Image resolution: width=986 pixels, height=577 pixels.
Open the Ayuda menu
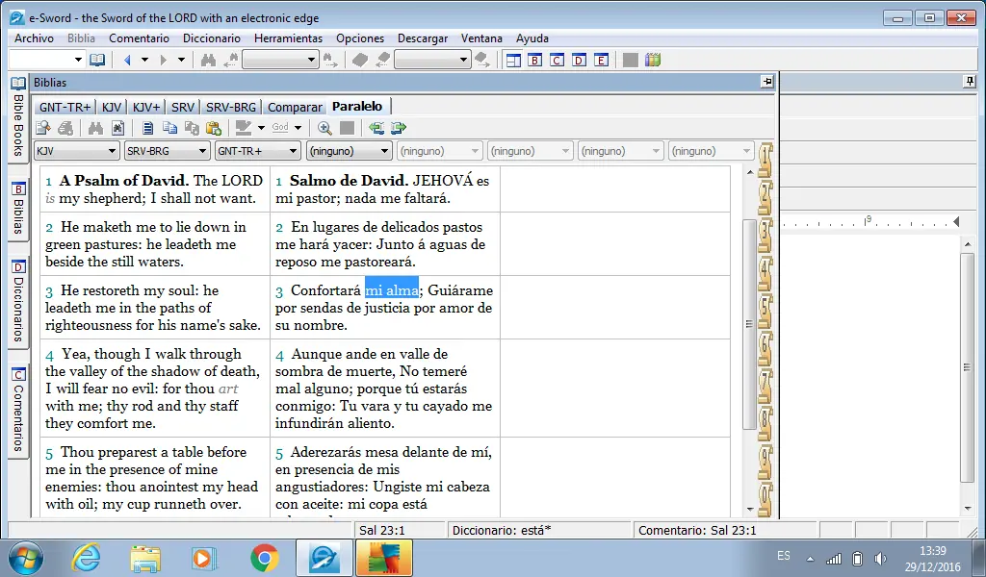532,38
